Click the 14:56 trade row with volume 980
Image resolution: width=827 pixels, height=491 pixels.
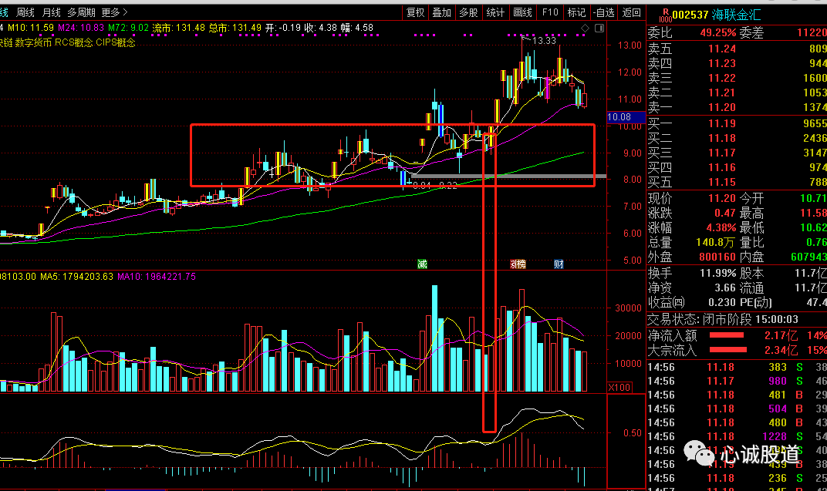[737, 381]
